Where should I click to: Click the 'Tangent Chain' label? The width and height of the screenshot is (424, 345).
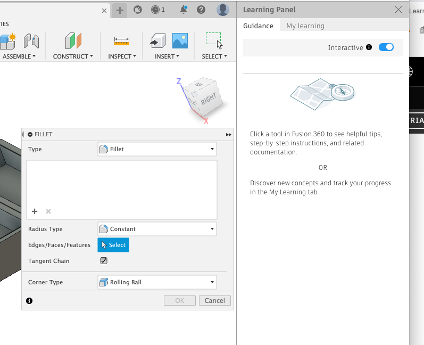pos(48,261)
